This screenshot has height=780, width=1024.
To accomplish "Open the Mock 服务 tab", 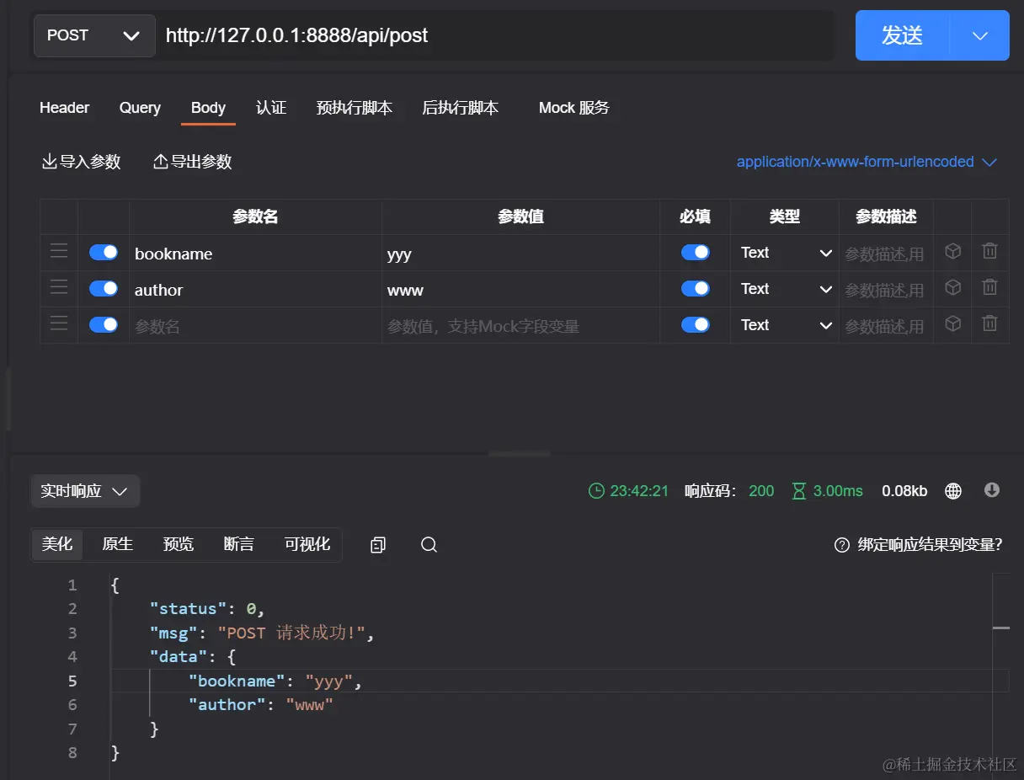I will [x=574, y=108].
